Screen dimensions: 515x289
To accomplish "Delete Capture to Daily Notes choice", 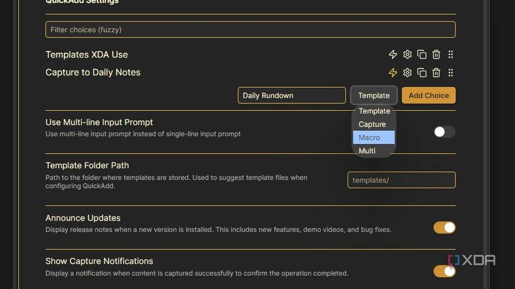I will [436, 73].
